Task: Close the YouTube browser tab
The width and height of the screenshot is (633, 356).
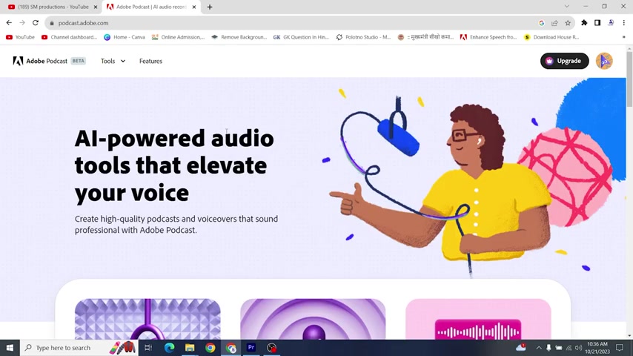Action: pyautogui.click(x=96, y=7)
